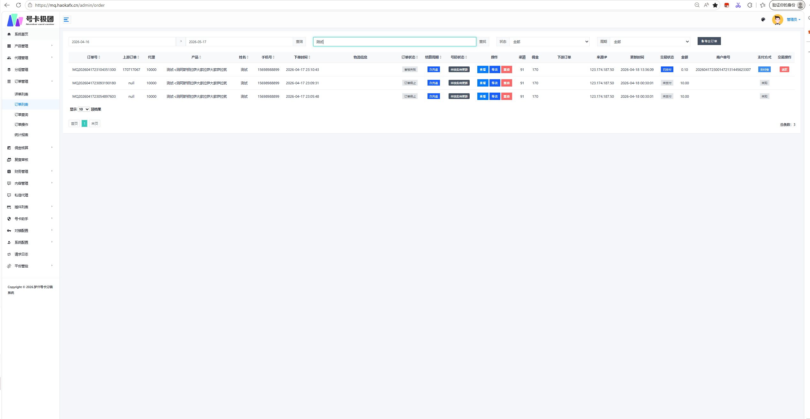Click 退款 on the first order row
The height and width of the screenshot is (419, 810).
tap(784, 70)
